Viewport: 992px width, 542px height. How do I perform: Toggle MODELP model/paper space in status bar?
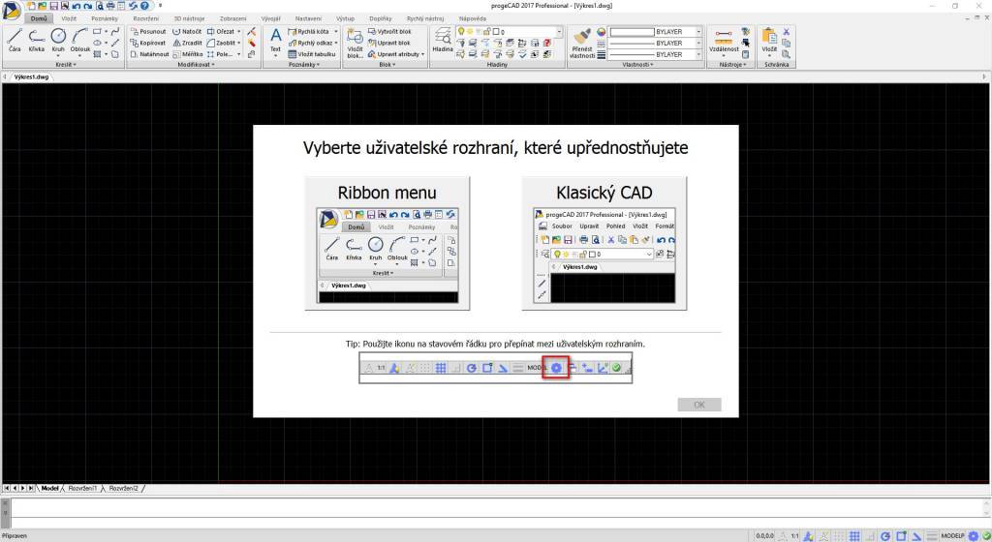click(x=953, y=535)
